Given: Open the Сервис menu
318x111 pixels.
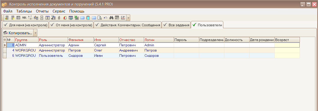Looking at the screenshot, I should (x=59, y=11).
